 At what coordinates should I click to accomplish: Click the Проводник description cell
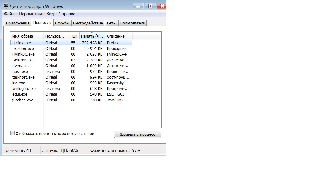[x=117, y=48]
